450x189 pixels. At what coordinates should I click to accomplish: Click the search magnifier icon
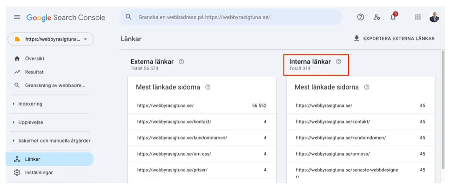(129, 17)
